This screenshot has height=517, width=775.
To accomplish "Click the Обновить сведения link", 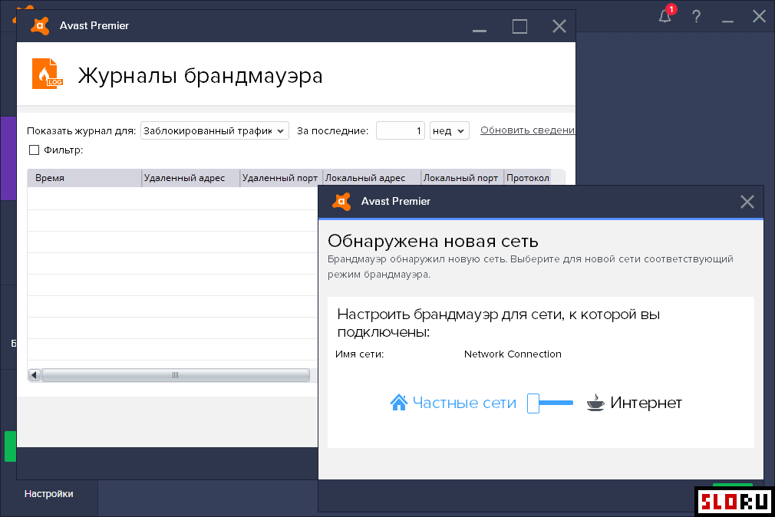I will tap(527, 130).
